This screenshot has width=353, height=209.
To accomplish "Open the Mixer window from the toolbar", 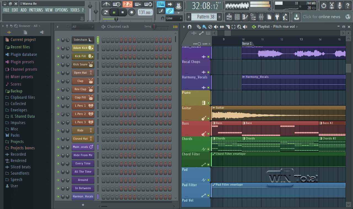I will (261, 17).
